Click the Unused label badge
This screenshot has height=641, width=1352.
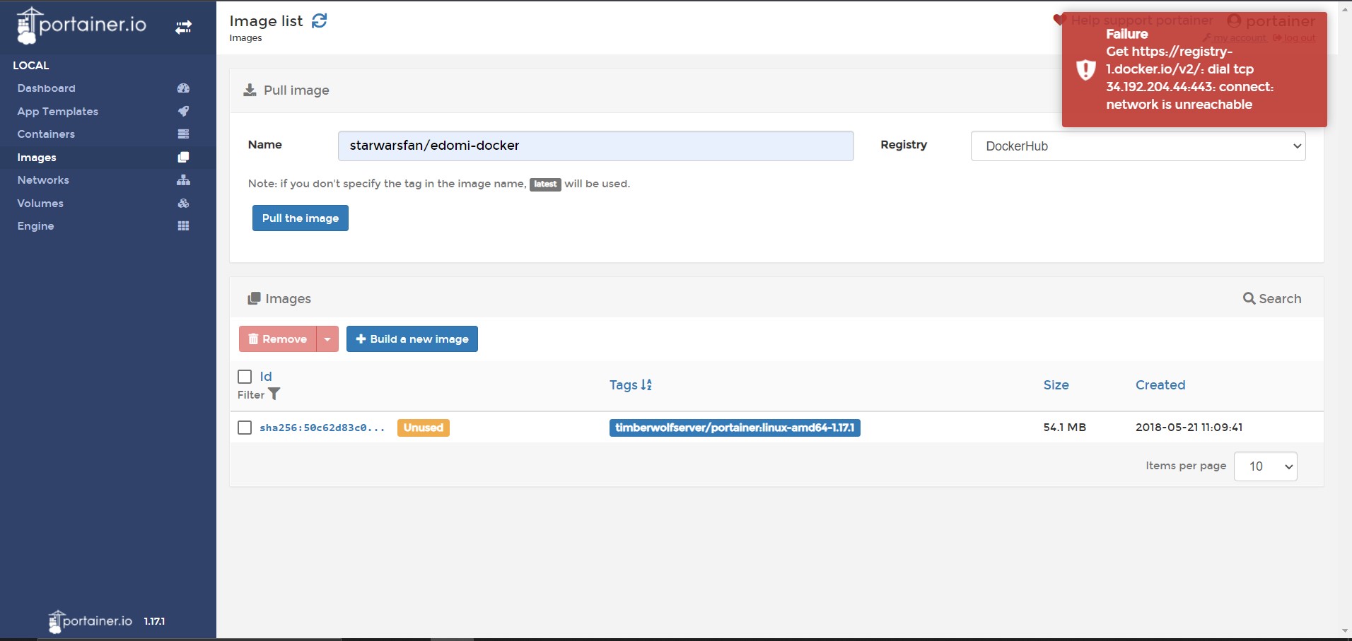coord(424,428)
